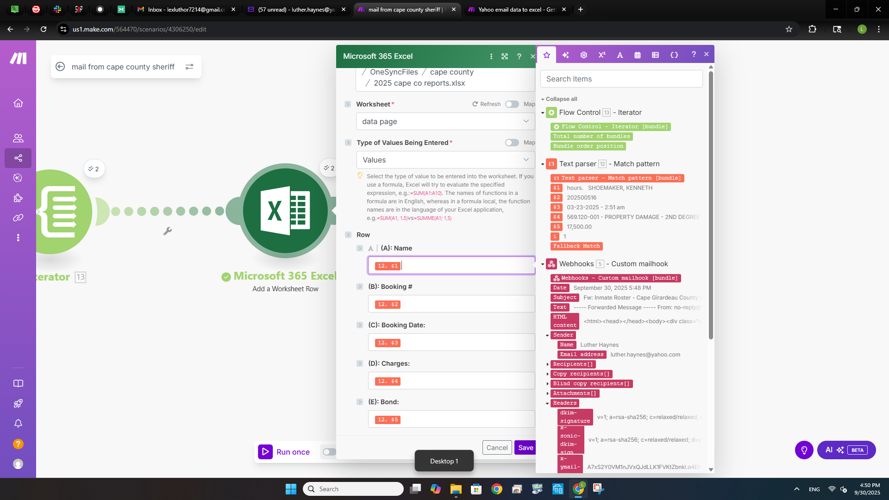Toggle the scheduling switch beside Run once
This screenshot has height=500, width=889.
pos(329,452)
